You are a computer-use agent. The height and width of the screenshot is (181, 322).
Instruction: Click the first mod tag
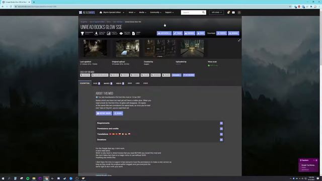(x=85, y=75)
